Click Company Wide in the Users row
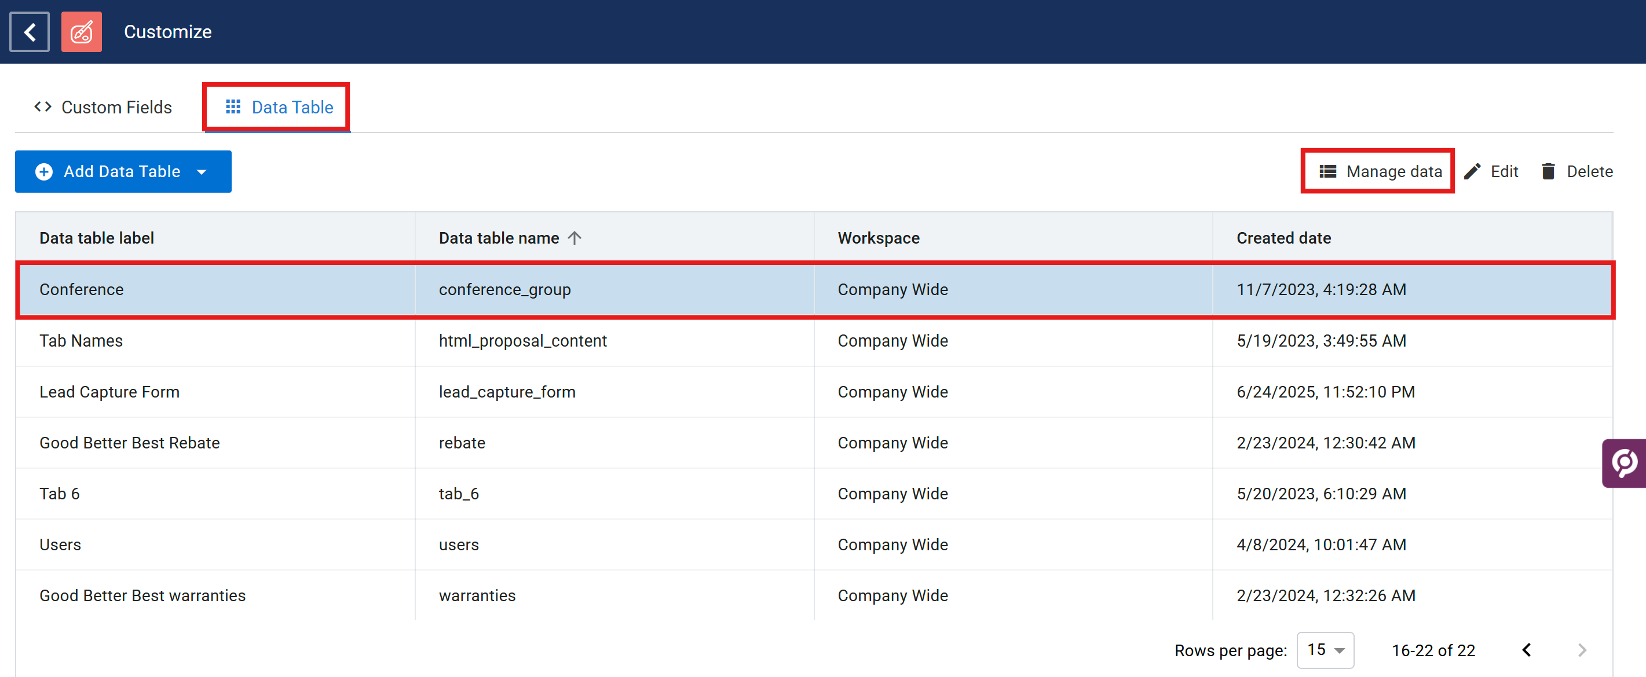This screenshot has width=1646, height=677. pos(893,545)
